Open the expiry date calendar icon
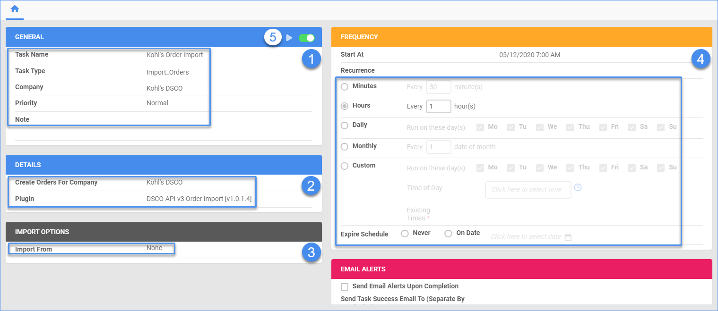The height and width of the screenshot is (311, 718). (568, 237)
